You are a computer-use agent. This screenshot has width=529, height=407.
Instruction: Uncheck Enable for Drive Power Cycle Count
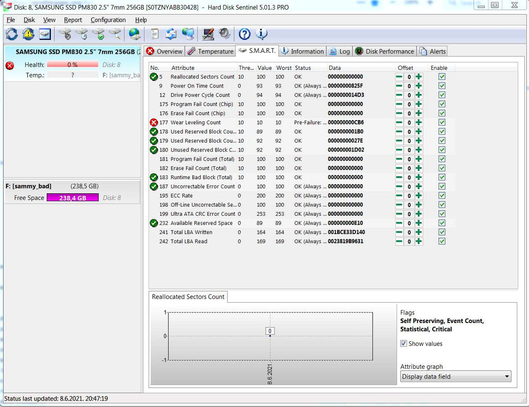tap(441, 95)
